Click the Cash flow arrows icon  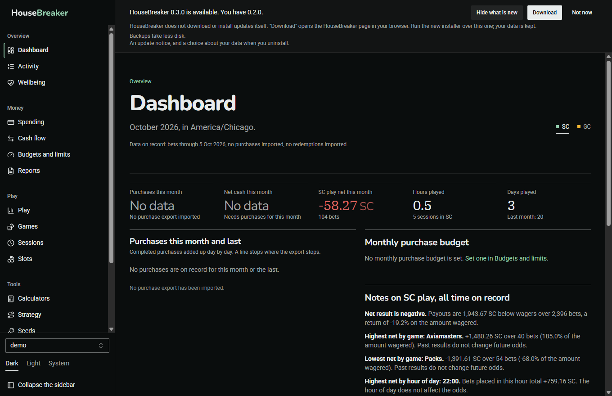(x=11, y=138)
